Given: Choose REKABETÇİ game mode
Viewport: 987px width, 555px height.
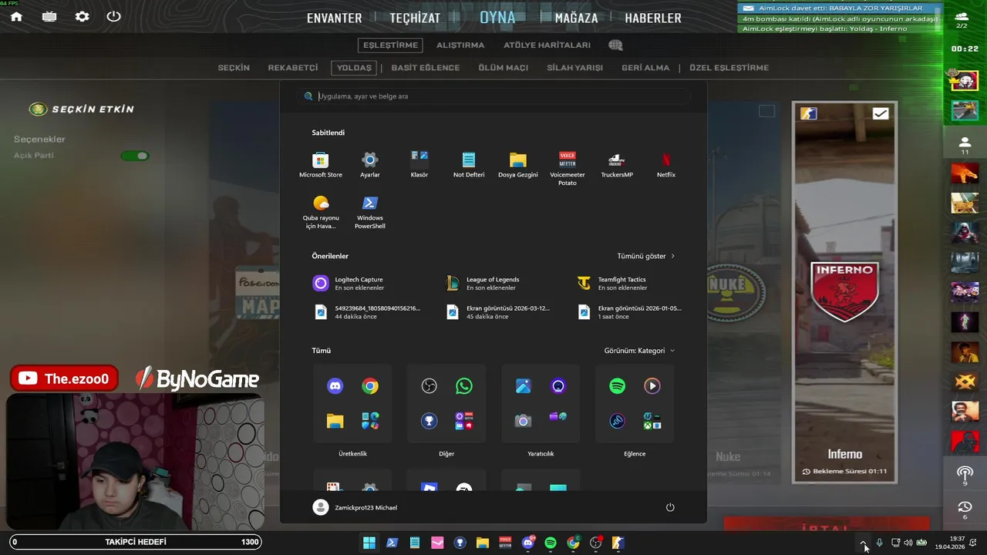Looking at the screenshot, I should [x=293, y=68].
